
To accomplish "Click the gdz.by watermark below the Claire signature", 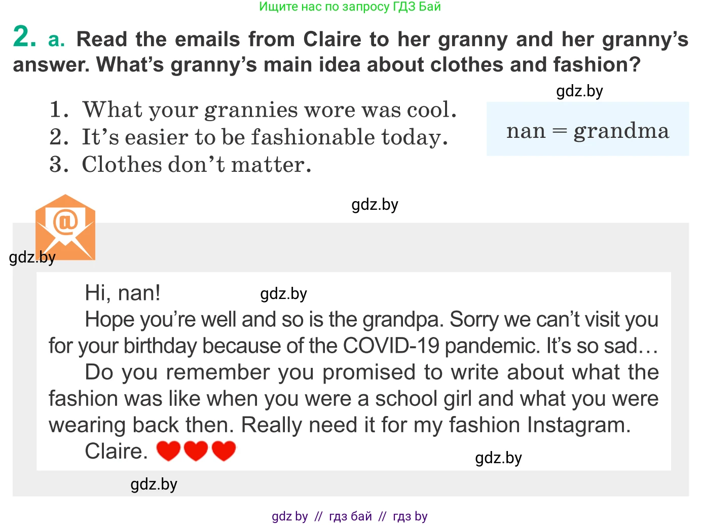I will (x=154, y=484).
